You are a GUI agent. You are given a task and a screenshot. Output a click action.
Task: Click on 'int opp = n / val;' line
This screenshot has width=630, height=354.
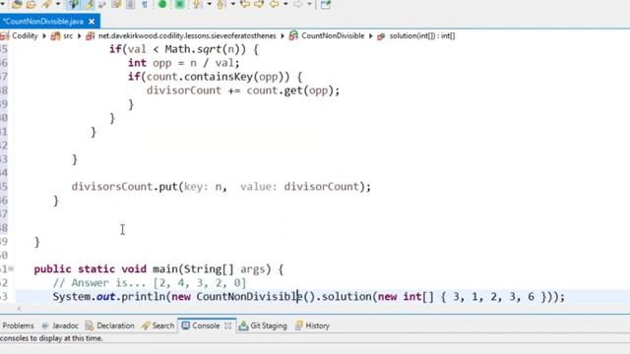click(184, 63)
